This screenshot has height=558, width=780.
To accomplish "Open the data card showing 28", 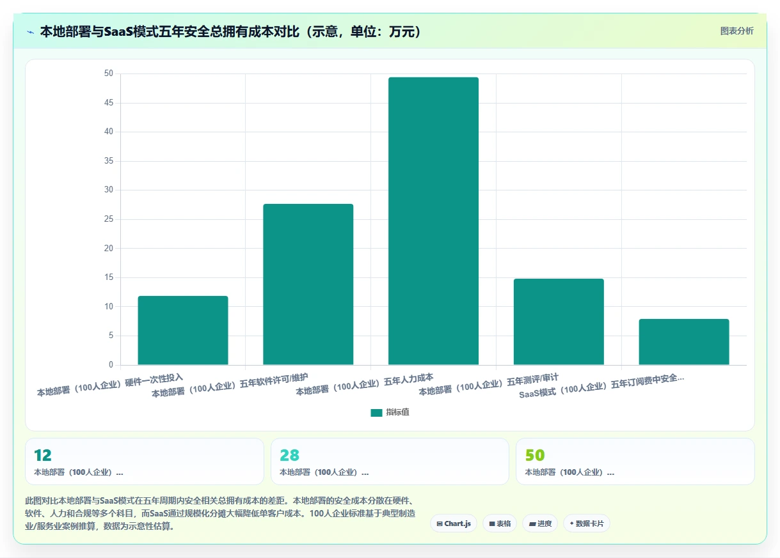I will tap(390, 461).
